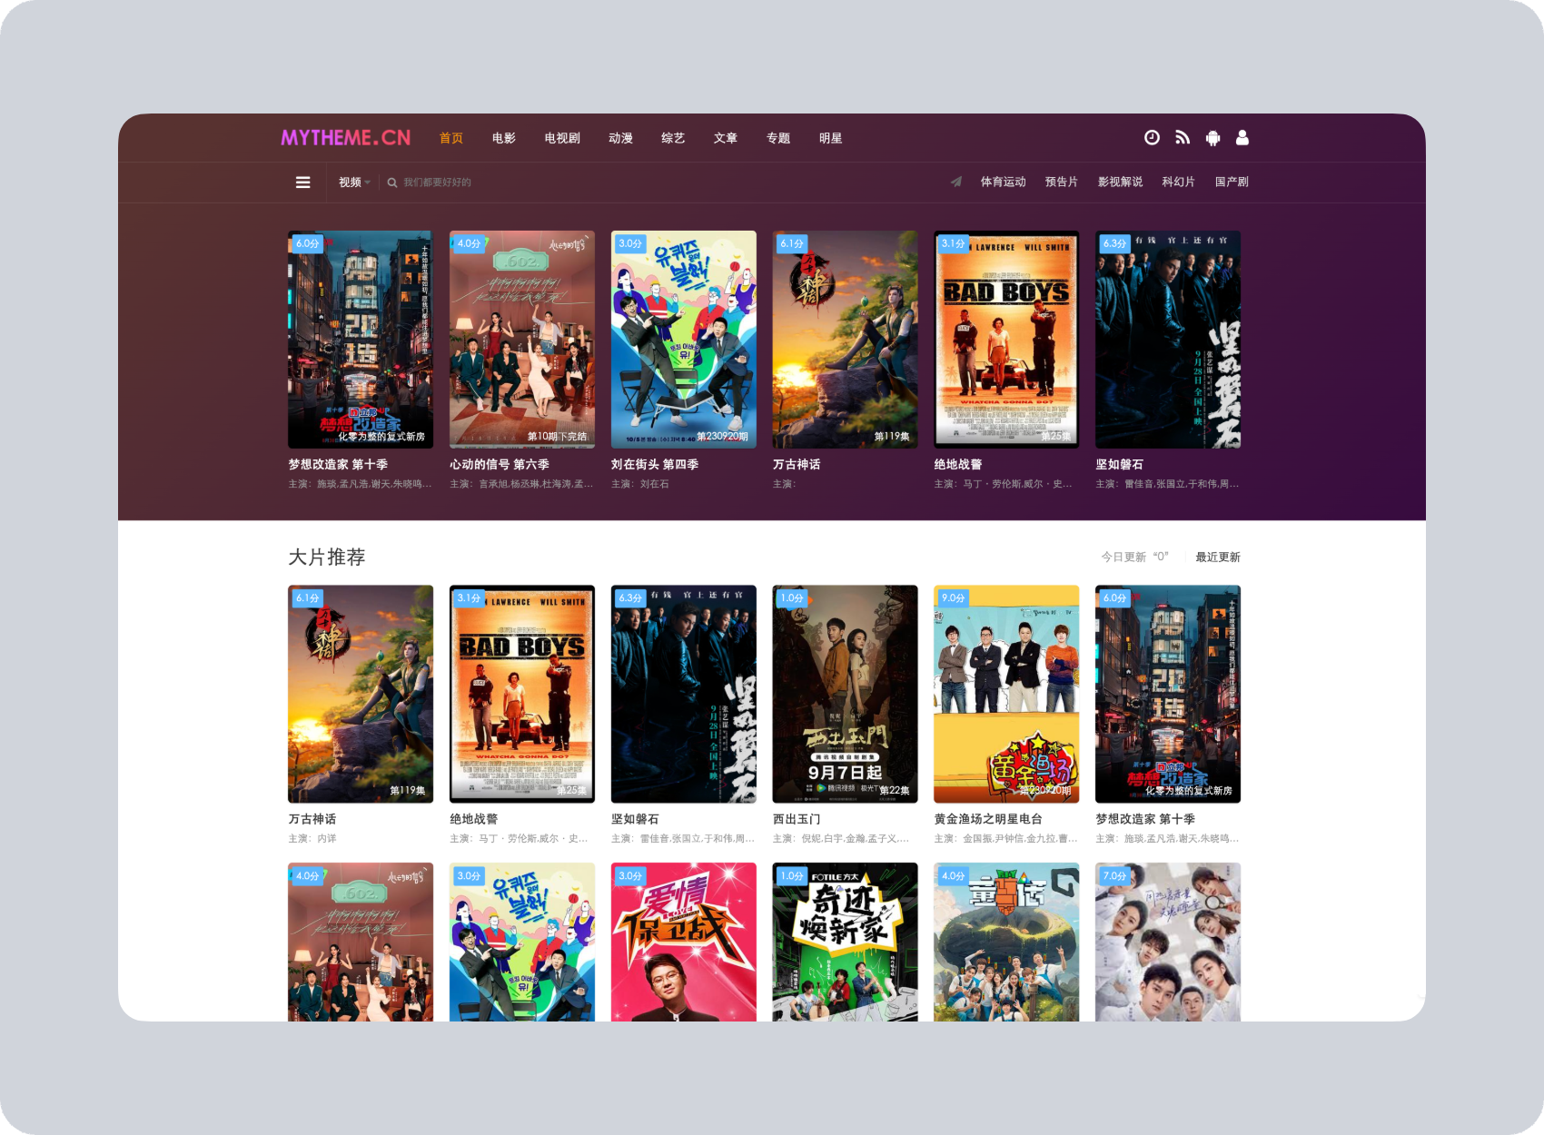Open the watch history clock icon
1544x1135 pixels.
[1152, 138]
